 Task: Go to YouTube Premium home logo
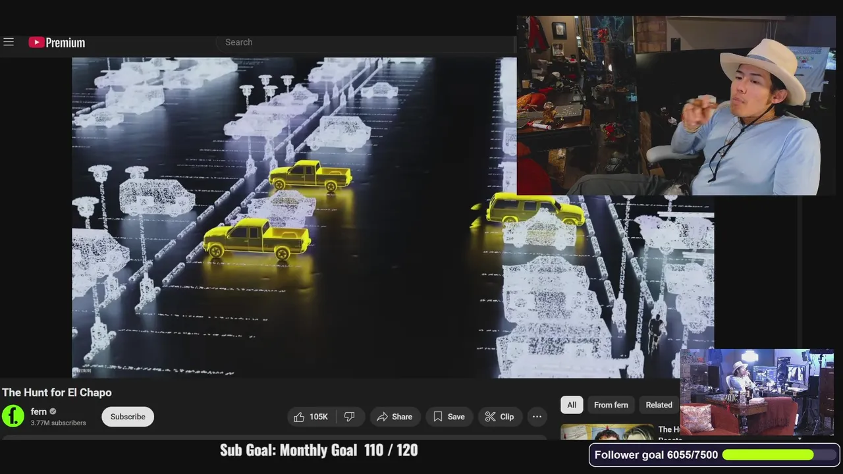click(x=57, y=43)
